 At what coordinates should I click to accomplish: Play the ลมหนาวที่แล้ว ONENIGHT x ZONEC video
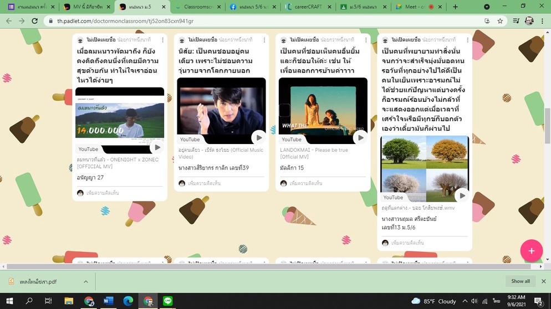coord(157,147)
